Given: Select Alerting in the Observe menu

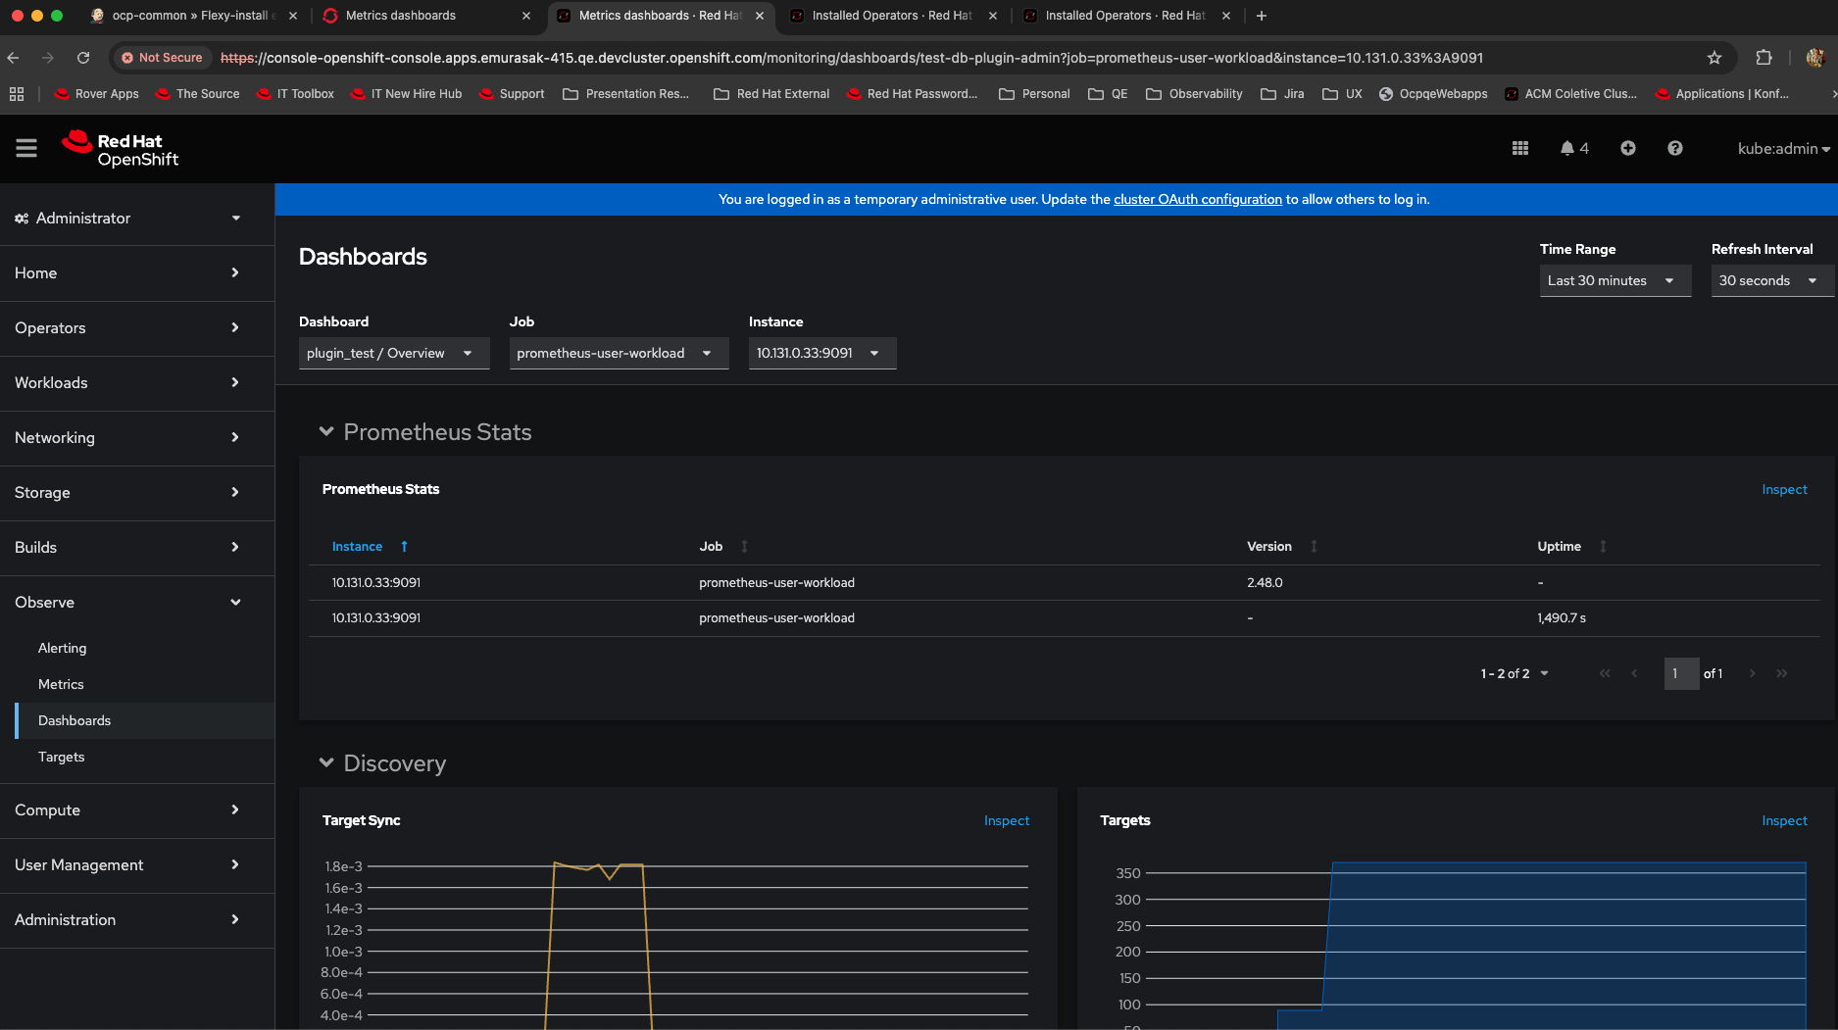Looking at the screenshot, I should pyautogui.click(x=62, y=648).
